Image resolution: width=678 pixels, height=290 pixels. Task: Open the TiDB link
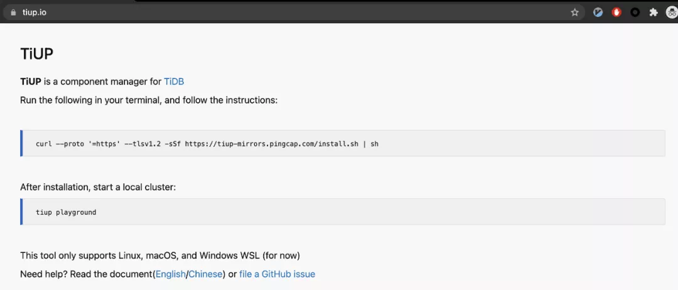coord(174,82)
